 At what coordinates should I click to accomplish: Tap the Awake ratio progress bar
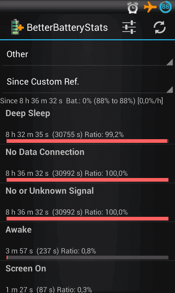point(87,257)
